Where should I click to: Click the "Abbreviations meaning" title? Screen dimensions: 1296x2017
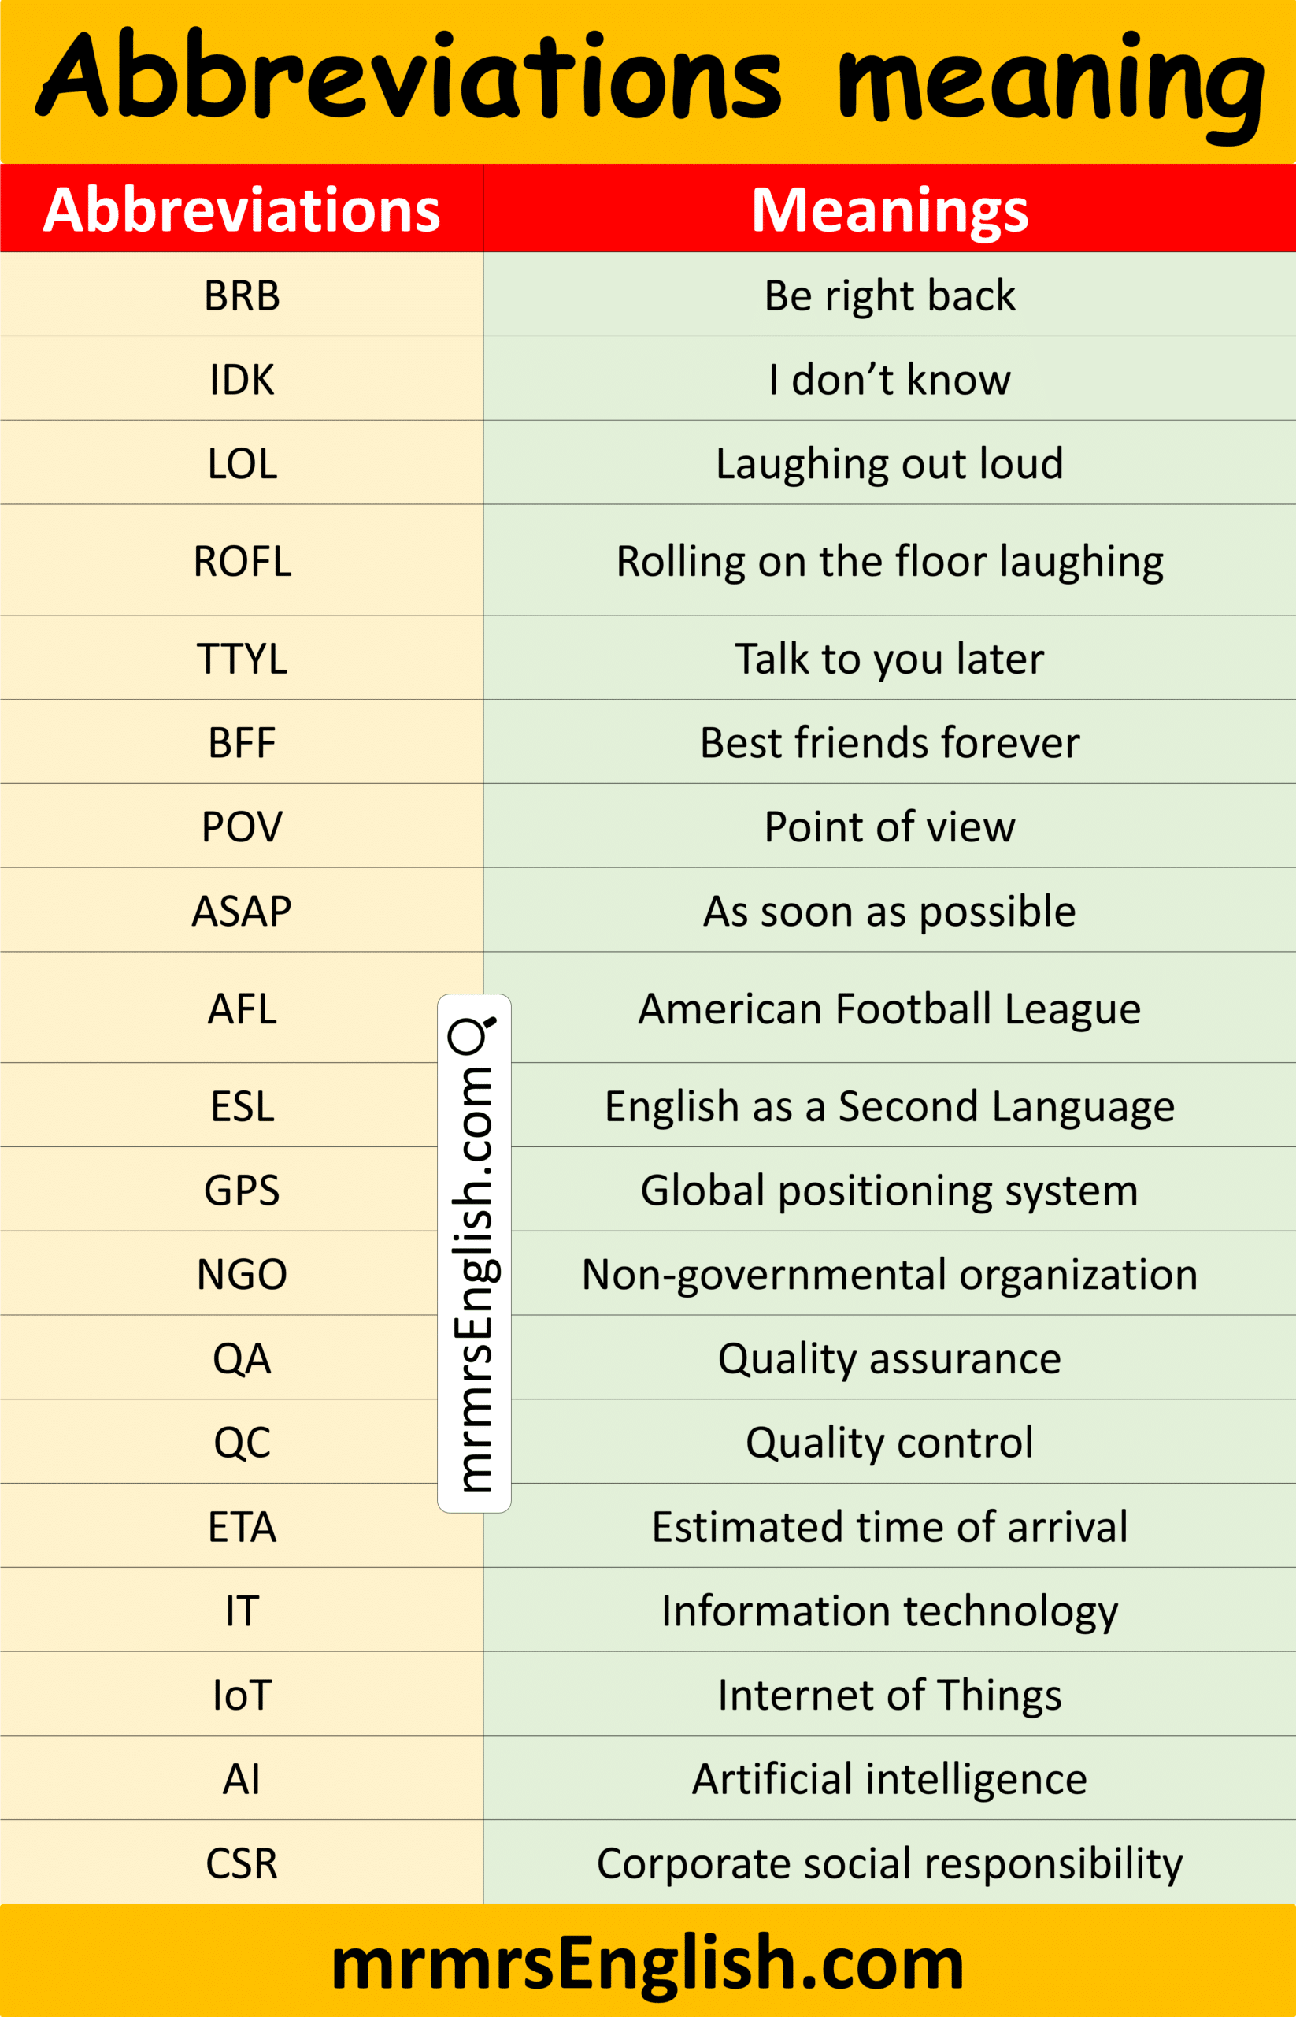(x=648, y=80)
